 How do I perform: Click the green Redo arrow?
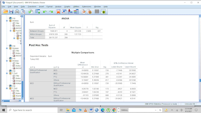click(51, 12)
